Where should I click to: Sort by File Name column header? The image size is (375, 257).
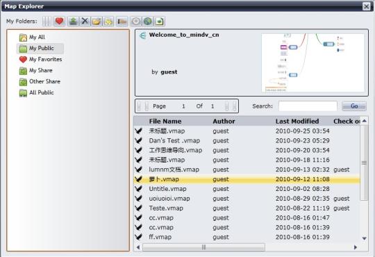tap(165, 122)
